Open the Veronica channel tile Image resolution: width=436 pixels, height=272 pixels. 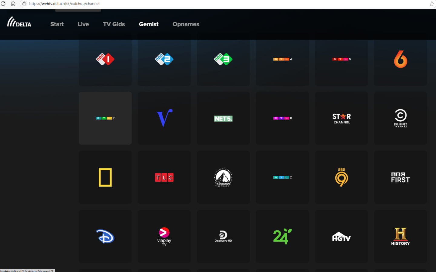pos(164,118)
